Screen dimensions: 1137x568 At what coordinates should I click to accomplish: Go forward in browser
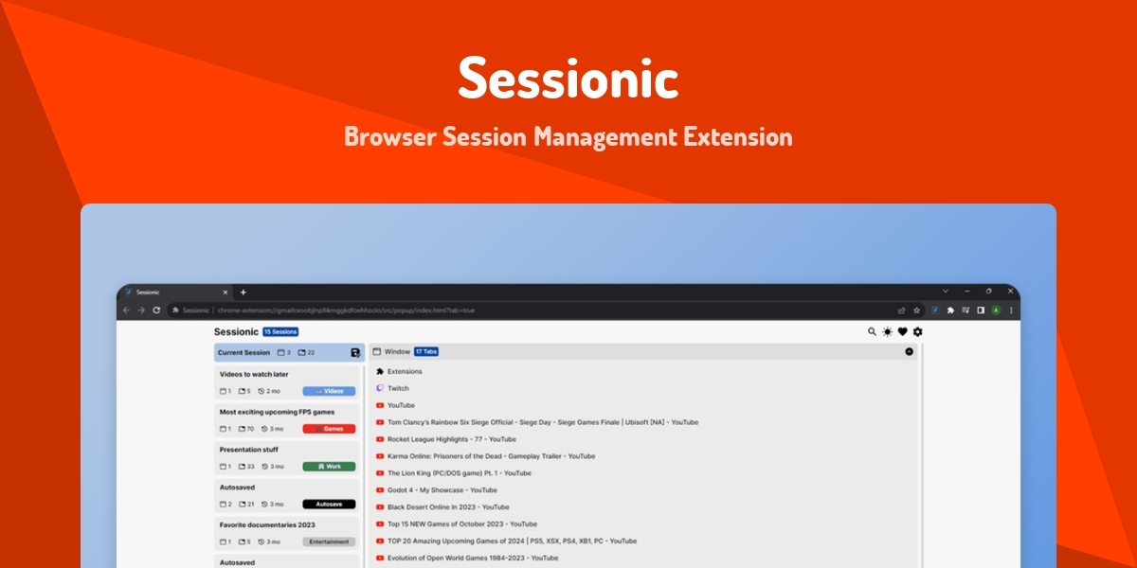pos(141,310)
